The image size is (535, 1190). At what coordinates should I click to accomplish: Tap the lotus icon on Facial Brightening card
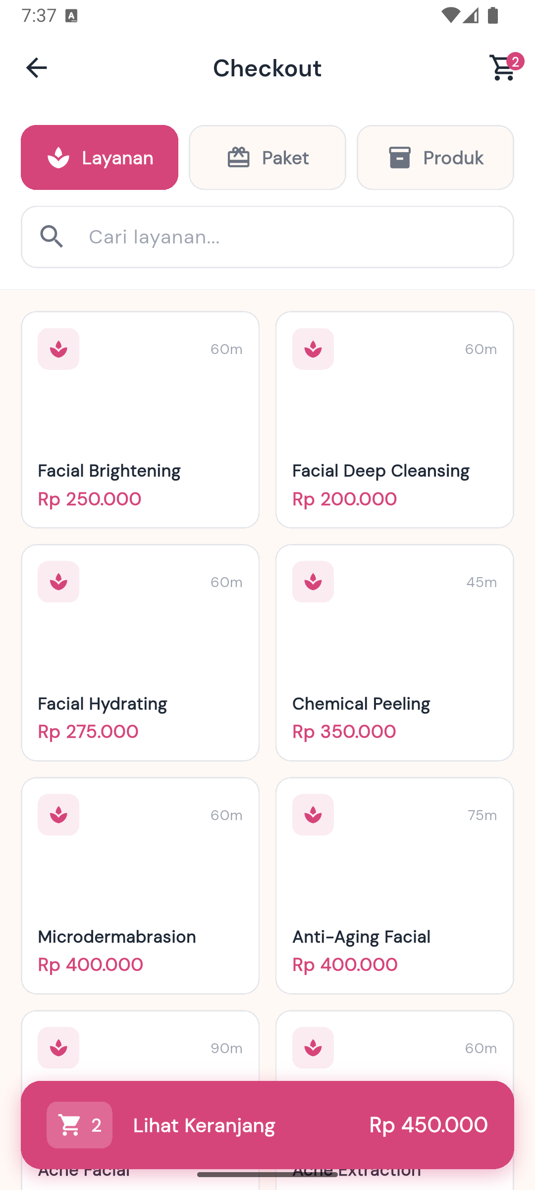[58, 349]
